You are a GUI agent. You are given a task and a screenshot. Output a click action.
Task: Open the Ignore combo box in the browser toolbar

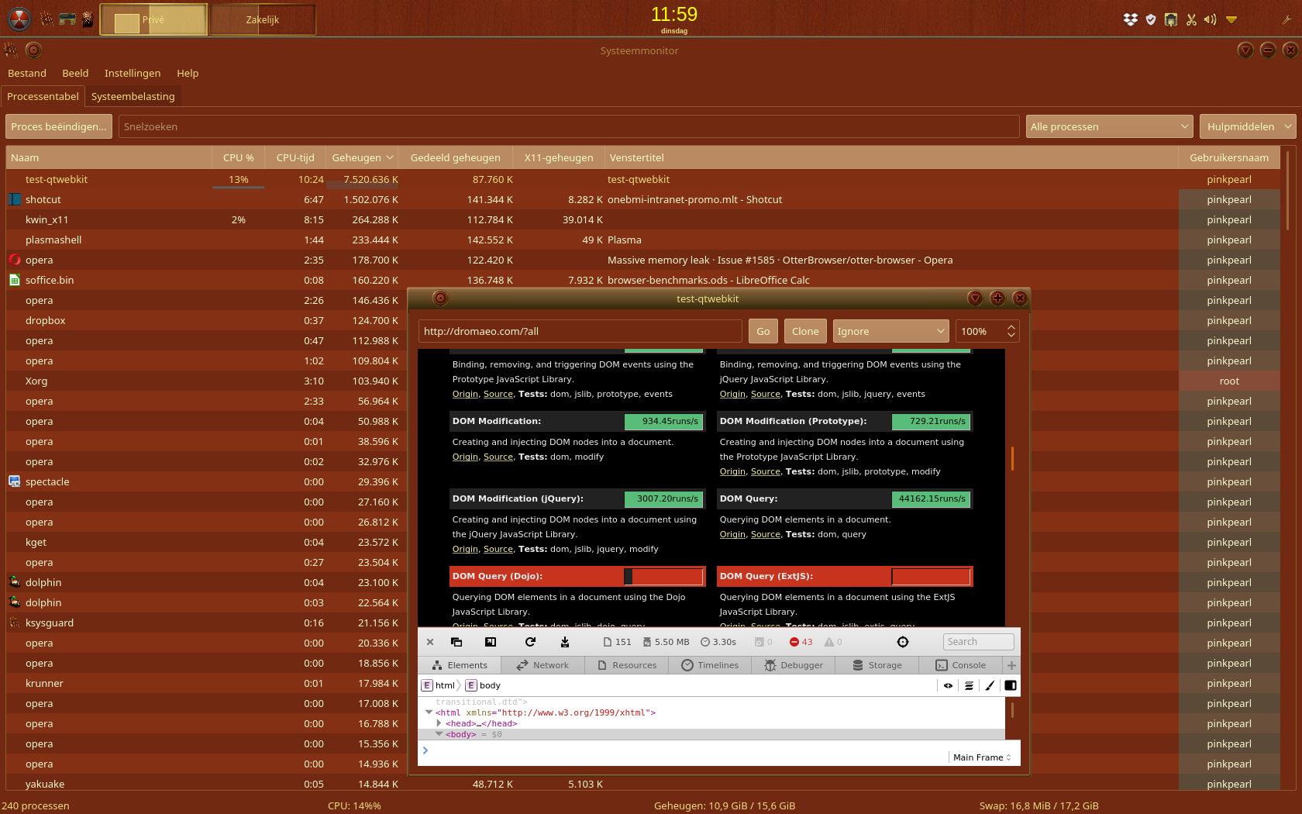tap(890, 331)
